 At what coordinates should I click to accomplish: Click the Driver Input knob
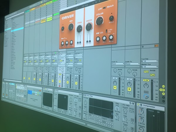(x=63, y=28)
